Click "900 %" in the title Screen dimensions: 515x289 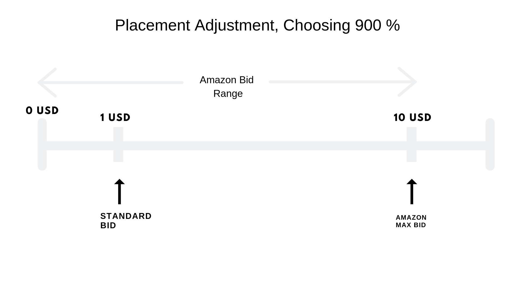[x=377, y=25]
